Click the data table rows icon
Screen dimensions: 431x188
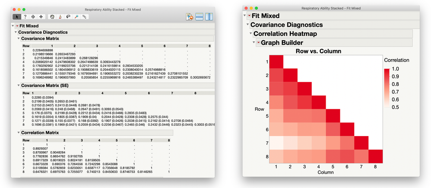(199, 17)
